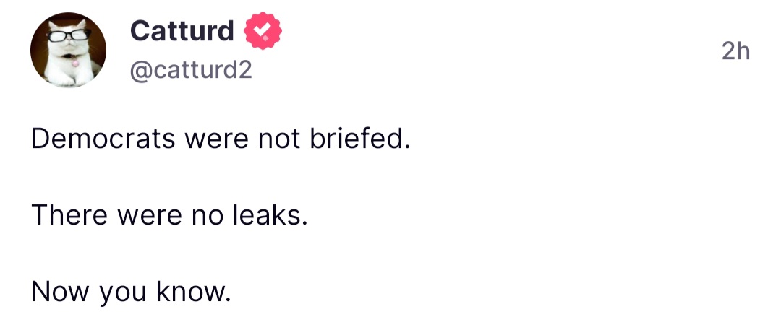Click the pink verified badge beside Catturd
Image resolution: width=781 pixels, height=330 pixels.
(x=263, y=30)
